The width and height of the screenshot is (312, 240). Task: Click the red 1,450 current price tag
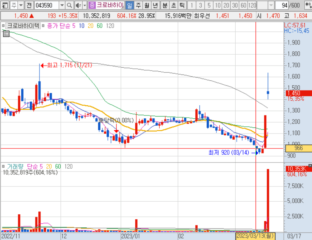[x=299, y=93]
